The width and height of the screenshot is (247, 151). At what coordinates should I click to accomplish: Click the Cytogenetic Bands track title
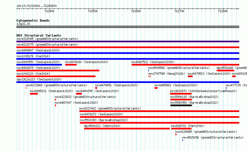pos(33,20)
